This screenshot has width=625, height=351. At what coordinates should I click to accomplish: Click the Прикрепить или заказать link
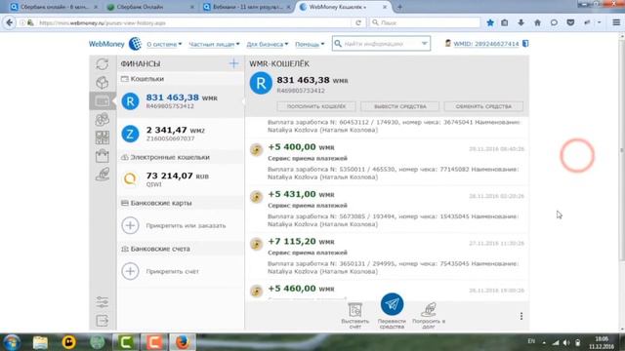pyautogui.click(x=186, y=225)
